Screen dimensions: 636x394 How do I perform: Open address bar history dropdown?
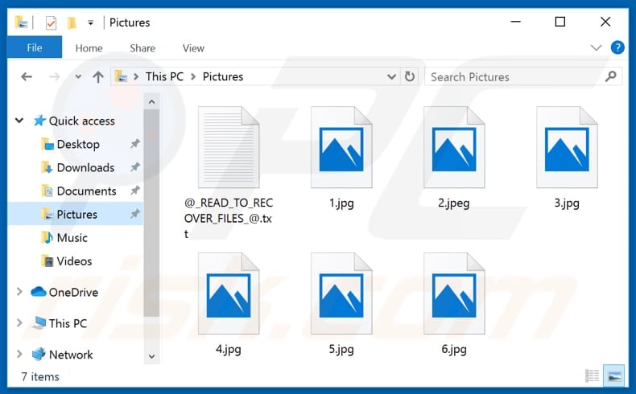tap(391, 77)
